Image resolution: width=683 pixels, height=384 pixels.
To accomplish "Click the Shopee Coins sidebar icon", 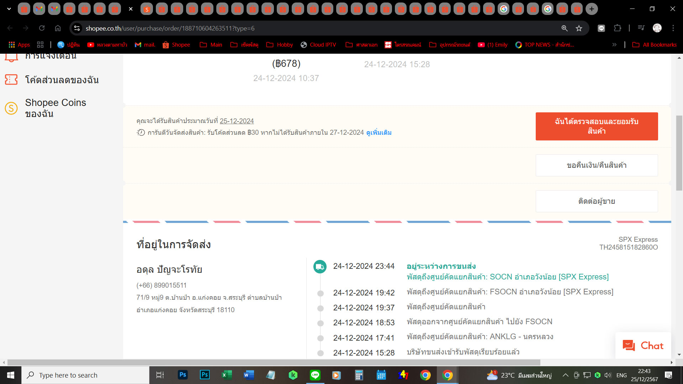I will [11, 108].
